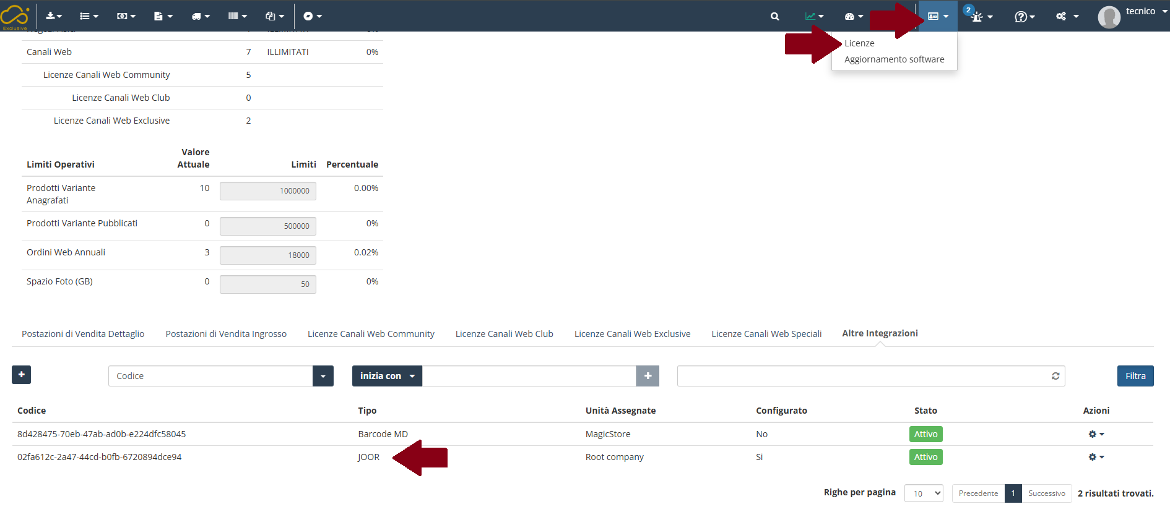Select code 02fa612c-2a47-44cd-b0fb-6720894dce94
The width and height of the screenshot is (1170, 512).
tap(99, 457)
